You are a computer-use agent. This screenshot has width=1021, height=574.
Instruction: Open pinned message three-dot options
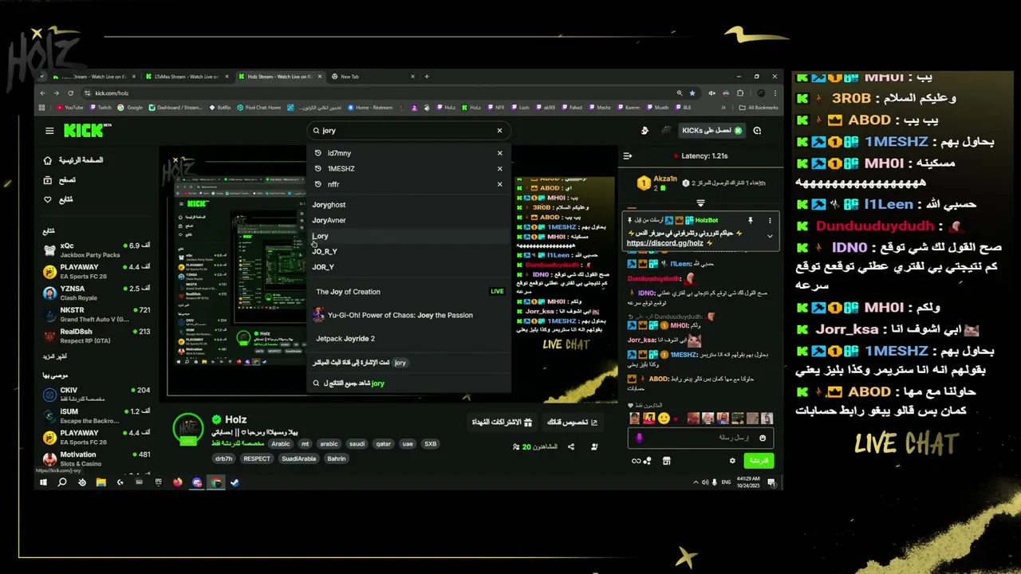(x=770, y=220)
